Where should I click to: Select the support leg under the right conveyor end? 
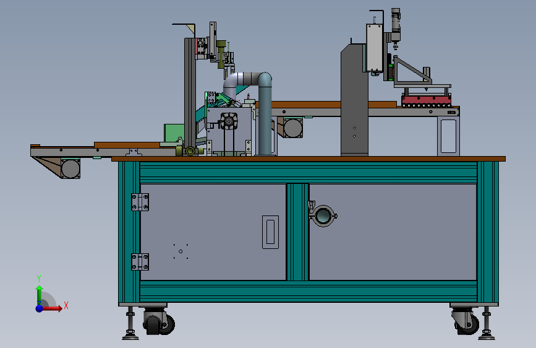pyautogui.click(x=448, y=136)
